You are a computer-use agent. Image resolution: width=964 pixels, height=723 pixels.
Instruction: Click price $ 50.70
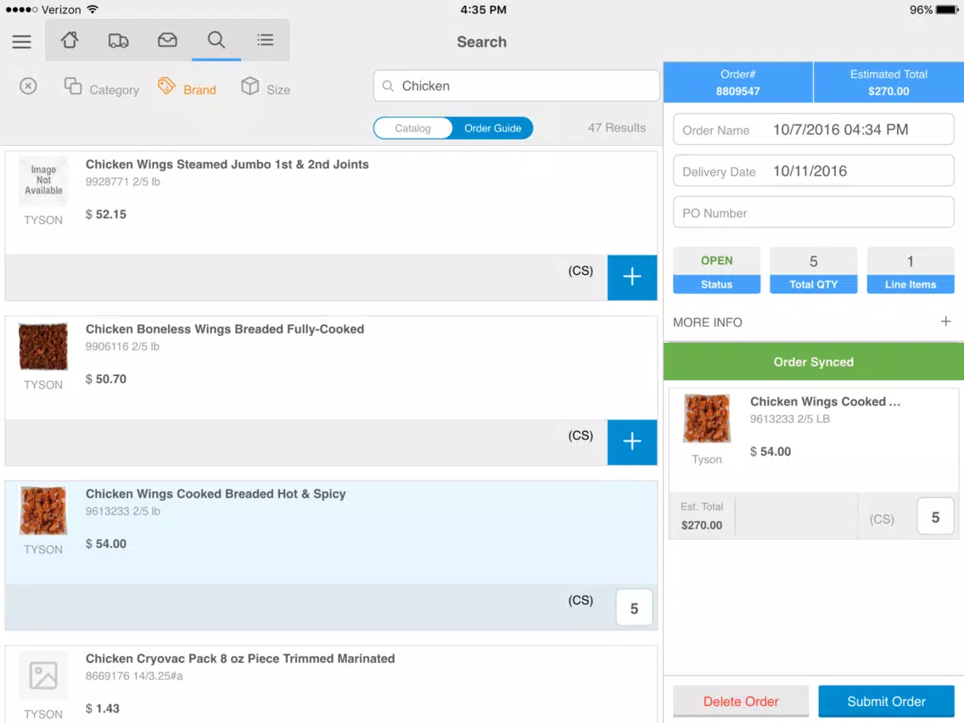(106, 378)
